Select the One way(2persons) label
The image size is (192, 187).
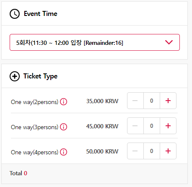(x=34, y=102)
